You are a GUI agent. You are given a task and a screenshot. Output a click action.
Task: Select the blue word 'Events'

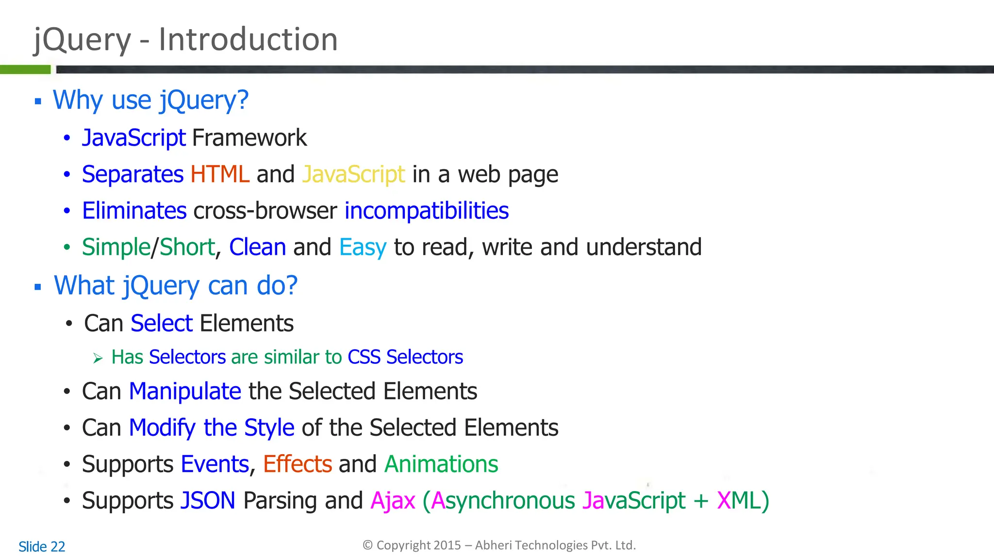(x=215, y=464)
